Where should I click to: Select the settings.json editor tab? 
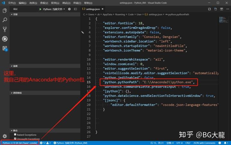click(93, 9)
